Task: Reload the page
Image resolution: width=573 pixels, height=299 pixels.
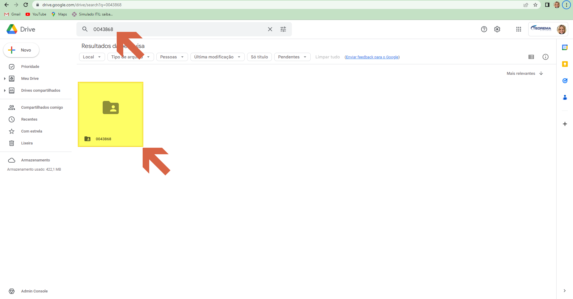Action: pyautogui.click(x=26, y=5)
